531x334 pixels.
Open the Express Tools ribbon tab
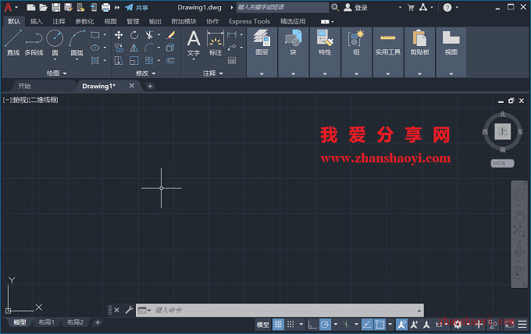click(250, 21)
